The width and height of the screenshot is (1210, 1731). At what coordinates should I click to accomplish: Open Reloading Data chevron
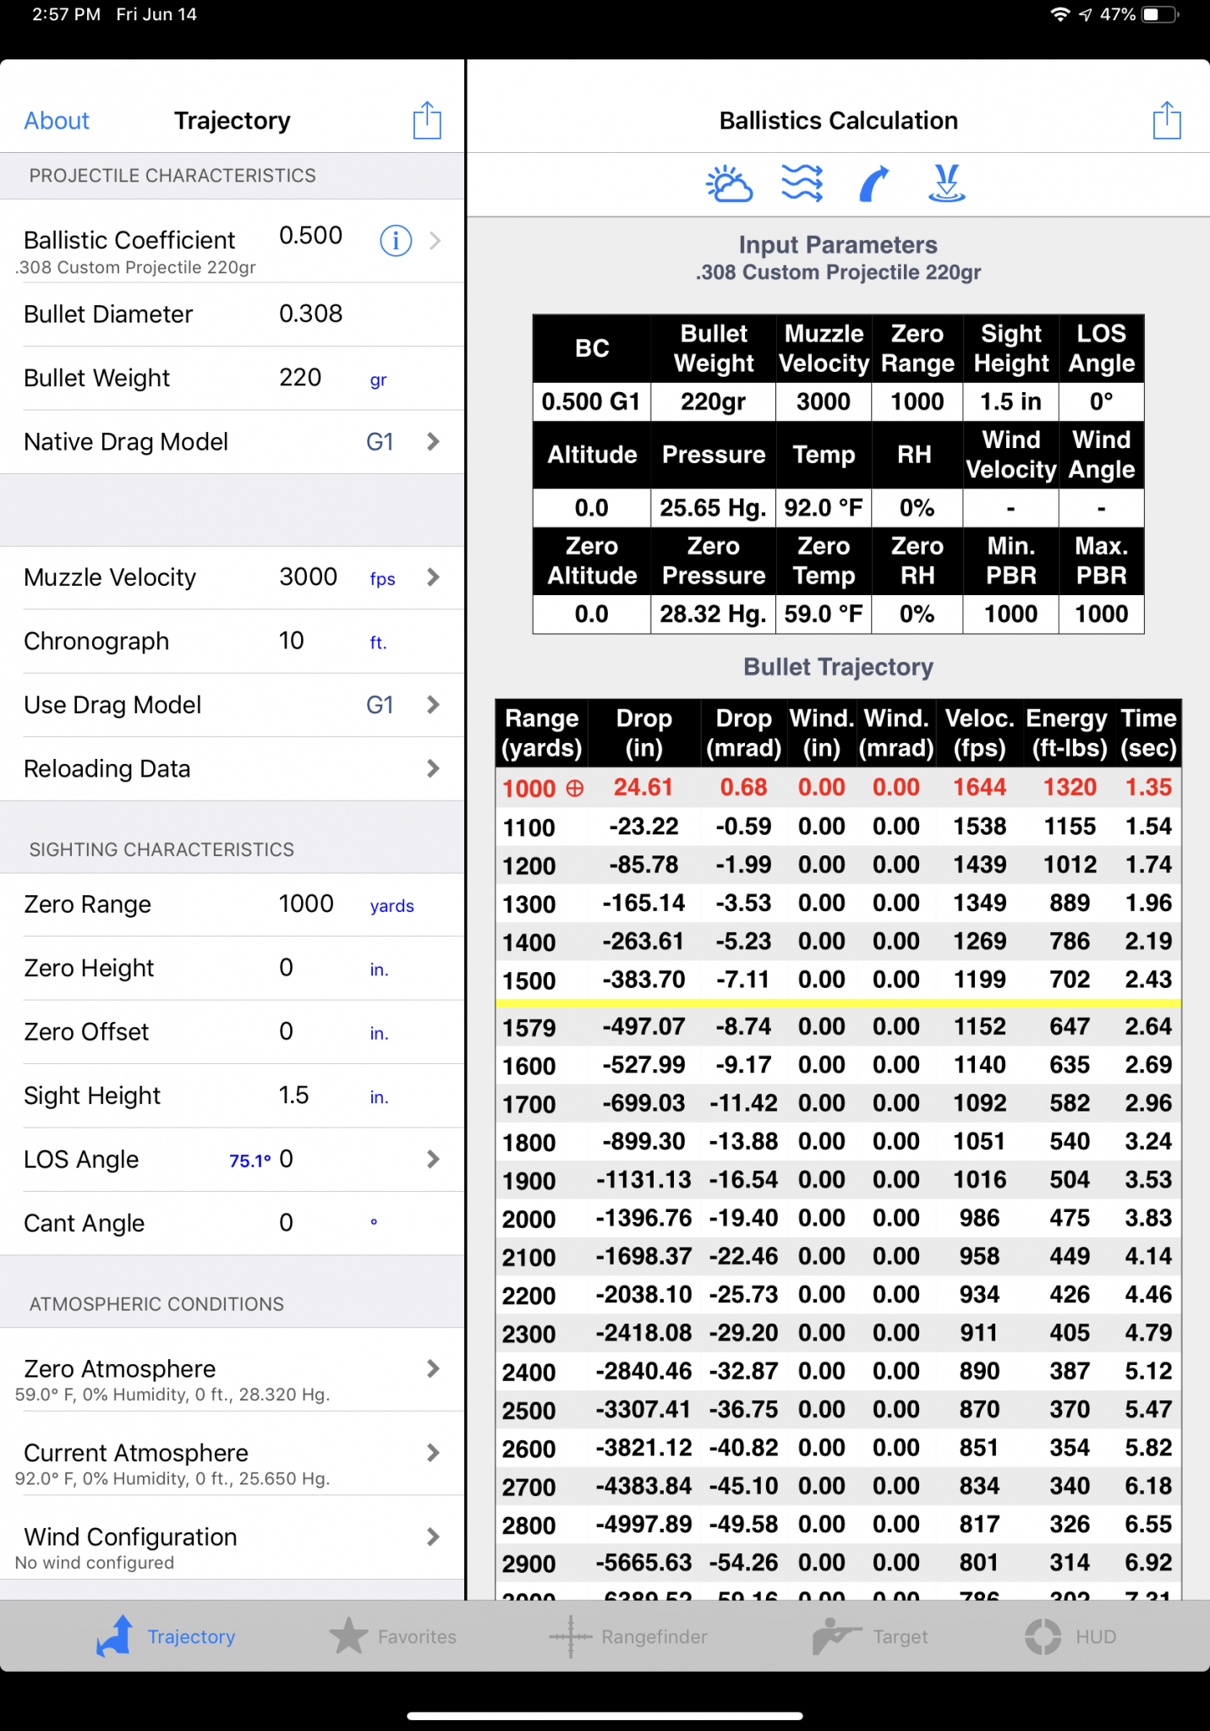click(x=433, y=768)
